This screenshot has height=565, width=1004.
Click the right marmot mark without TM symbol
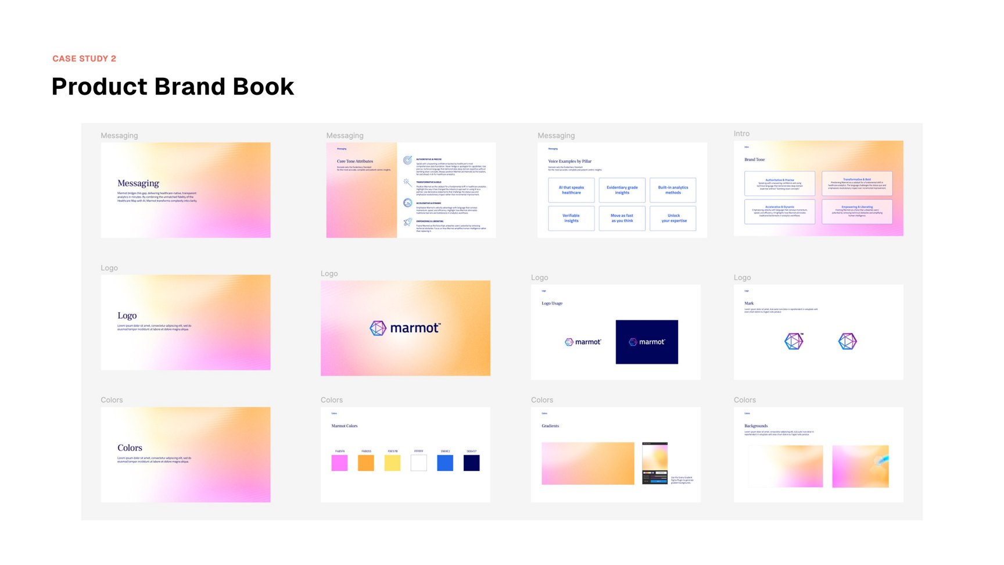click(x=848, y=341)
